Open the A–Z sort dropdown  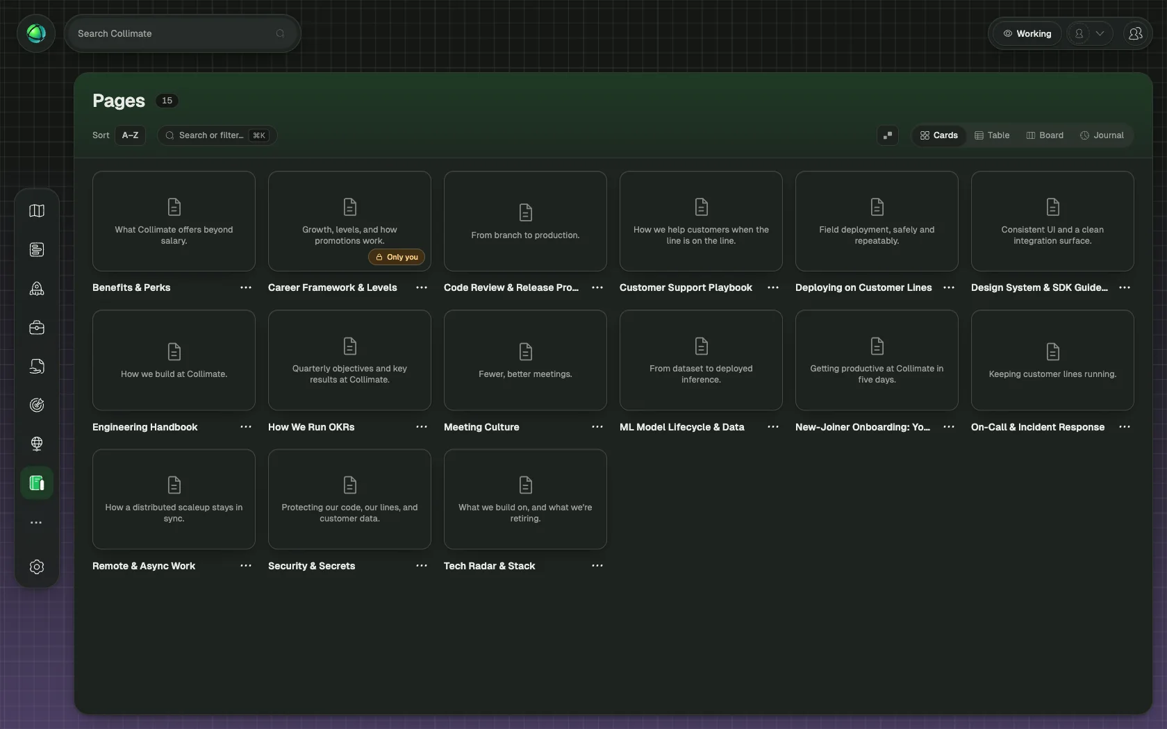[x=130, y=135]
